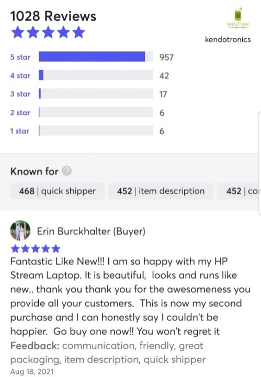261x377 pixels.
Task: Select the 2 star filter label
Action: 20,113
